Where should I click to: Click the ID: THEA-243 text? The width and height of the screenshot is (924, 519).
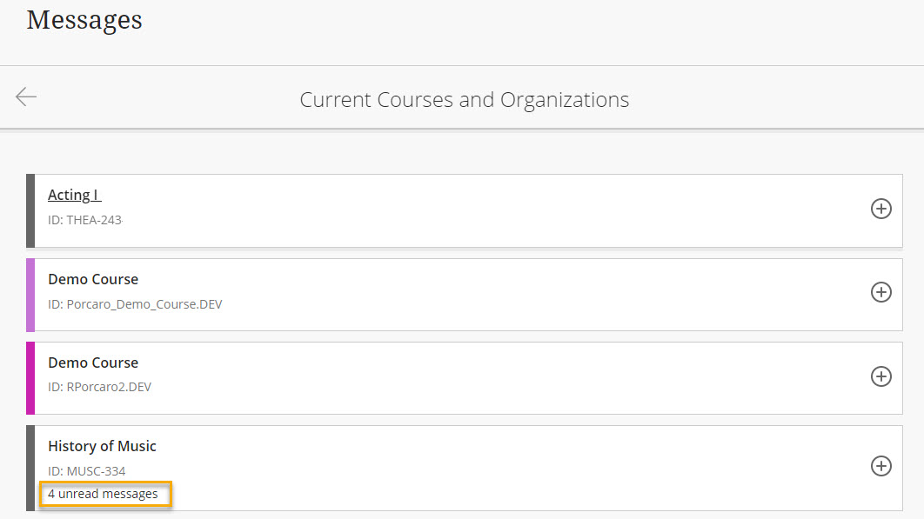click(x=85, y=220)
